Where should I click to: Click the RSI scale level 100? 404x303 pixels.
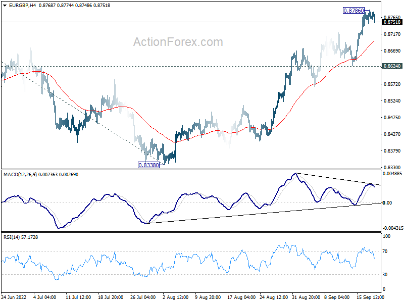tap(386, 236)
